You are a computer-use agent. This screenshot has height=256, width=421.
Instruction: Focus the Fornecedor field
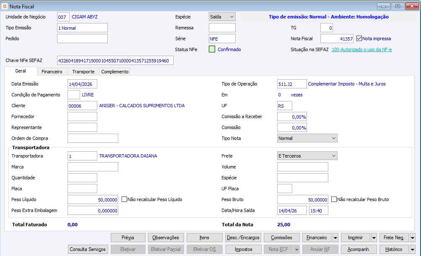pos(82,116)
